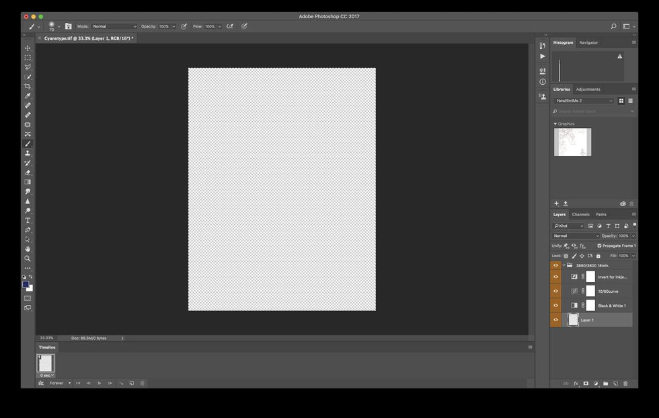Uncheck Propagate Frame 1

(x=599, y=246)
